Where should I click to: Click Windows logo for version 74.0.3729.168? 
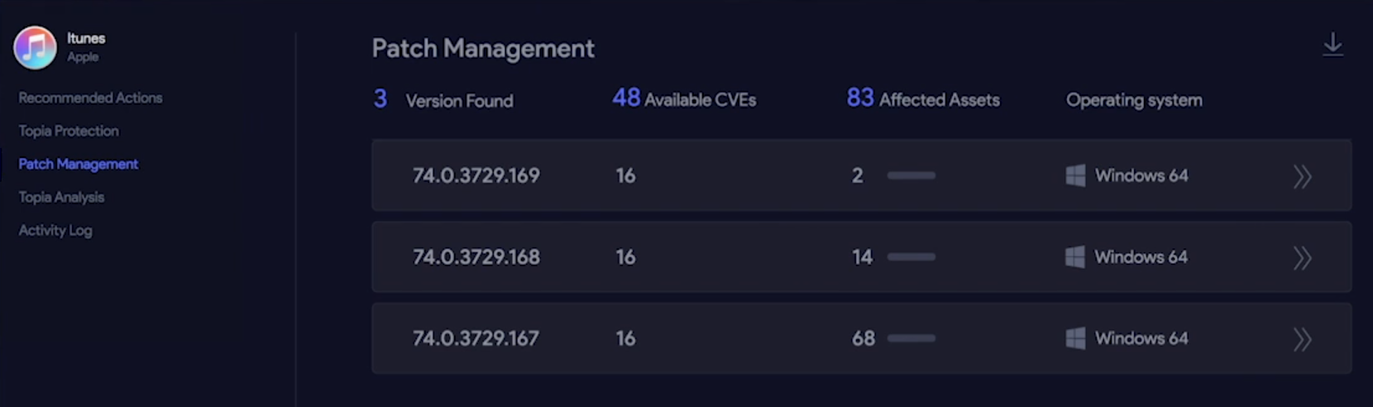1075,257
